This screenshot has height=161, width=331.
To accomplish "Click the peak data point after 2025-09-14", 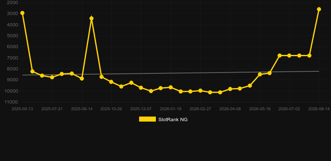I will pyautogui.click(x=91, y=18).
